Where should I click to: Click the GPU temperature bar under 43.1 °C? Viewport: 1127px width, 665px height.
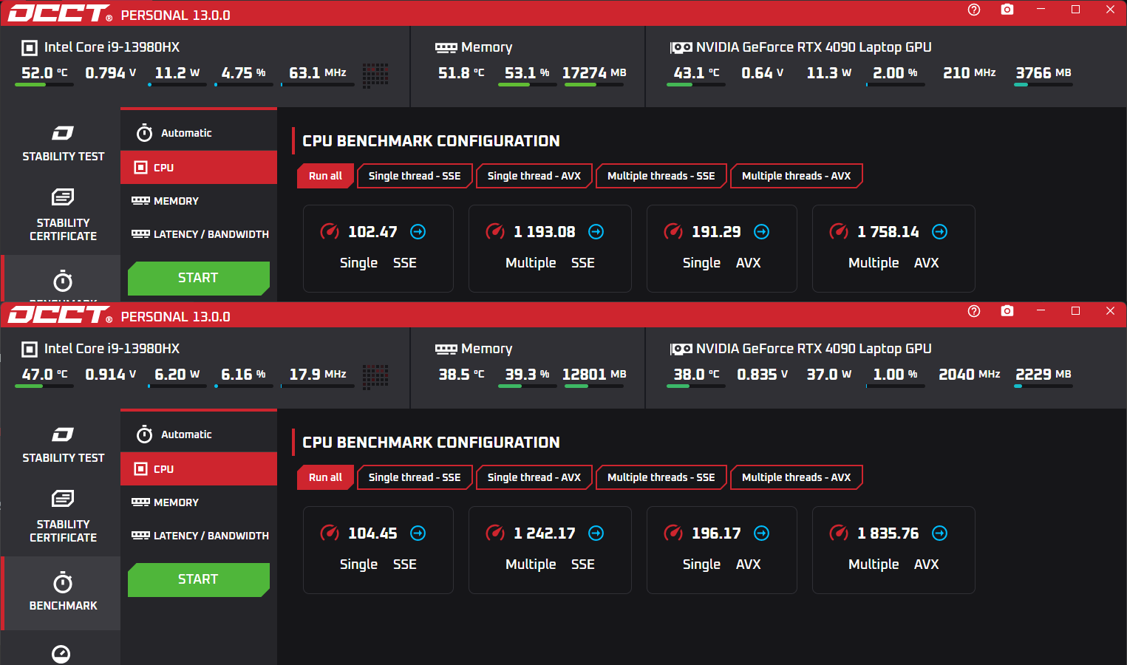tap(696, 85)
